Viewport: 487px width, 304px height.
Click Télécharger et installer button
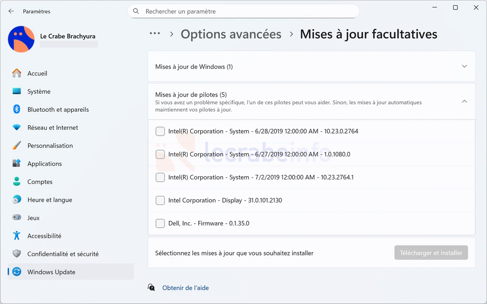click(431, 253)
